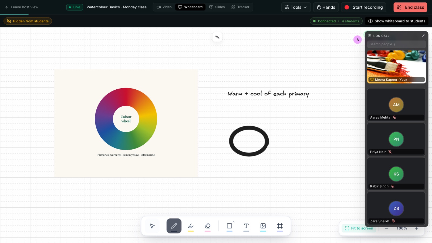
Task: Click the 100% zoom level value
Action: point(402,228)
